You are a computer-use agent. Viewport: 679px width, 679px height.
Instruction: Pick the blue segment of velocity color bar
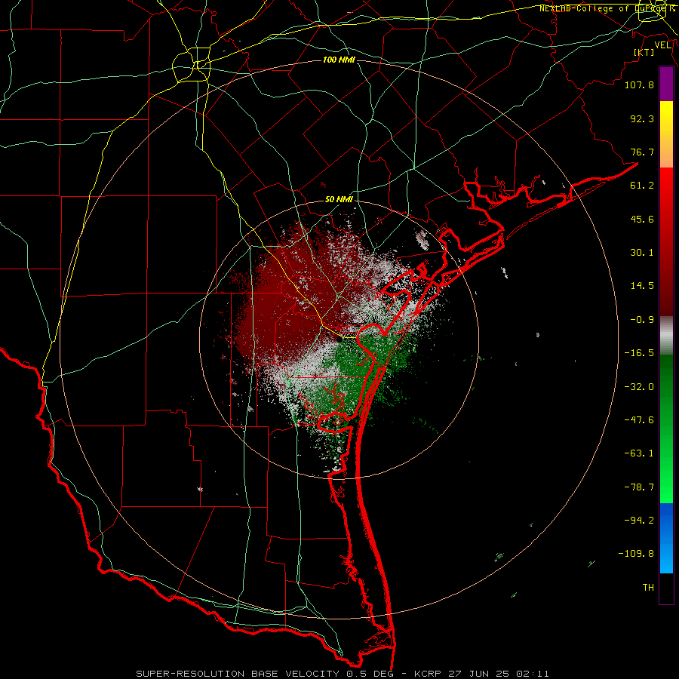[x=666, y=538]
